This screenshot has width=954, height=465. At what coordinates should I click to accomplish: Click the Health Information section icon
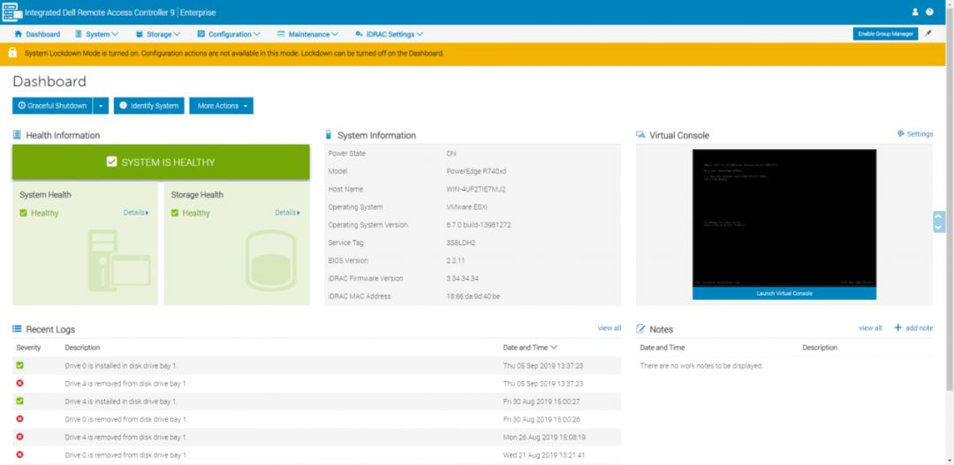(17, 135)
